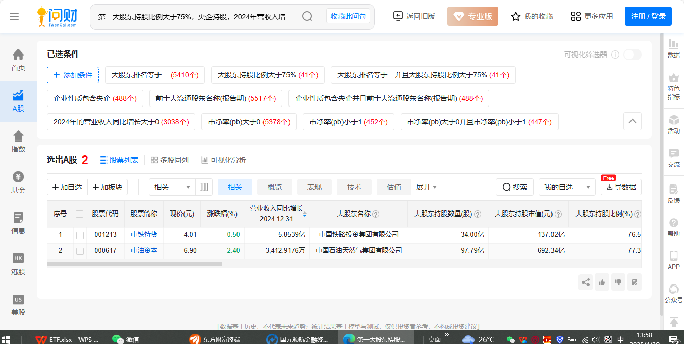Open 公众号 on right sidebar
684x344 pixels.
click(674, 294)
